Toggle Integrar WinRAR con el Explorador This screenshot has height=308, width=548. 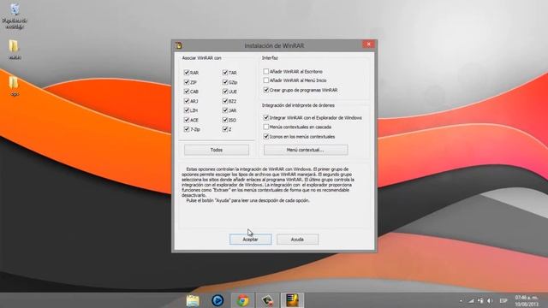pos(266,118)
